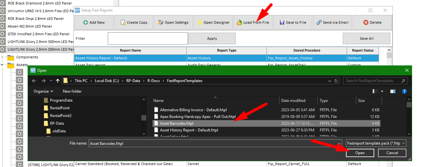Click the Load From File button
This screenshot has height=167, width=423.
click(253, 22)
